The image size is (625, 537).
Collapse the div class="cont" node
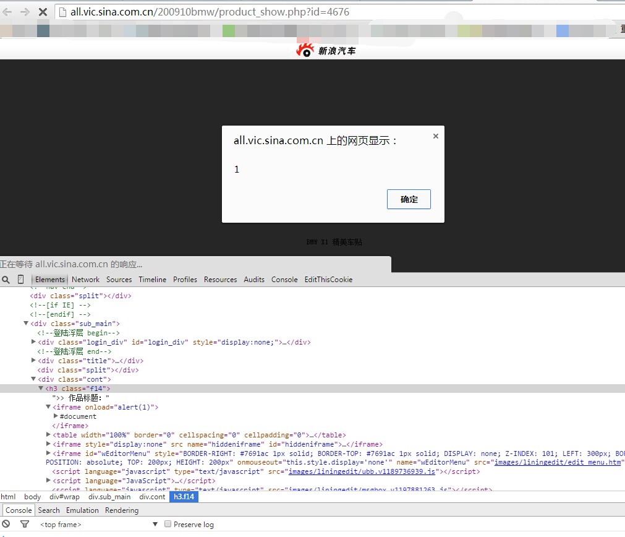33,379
